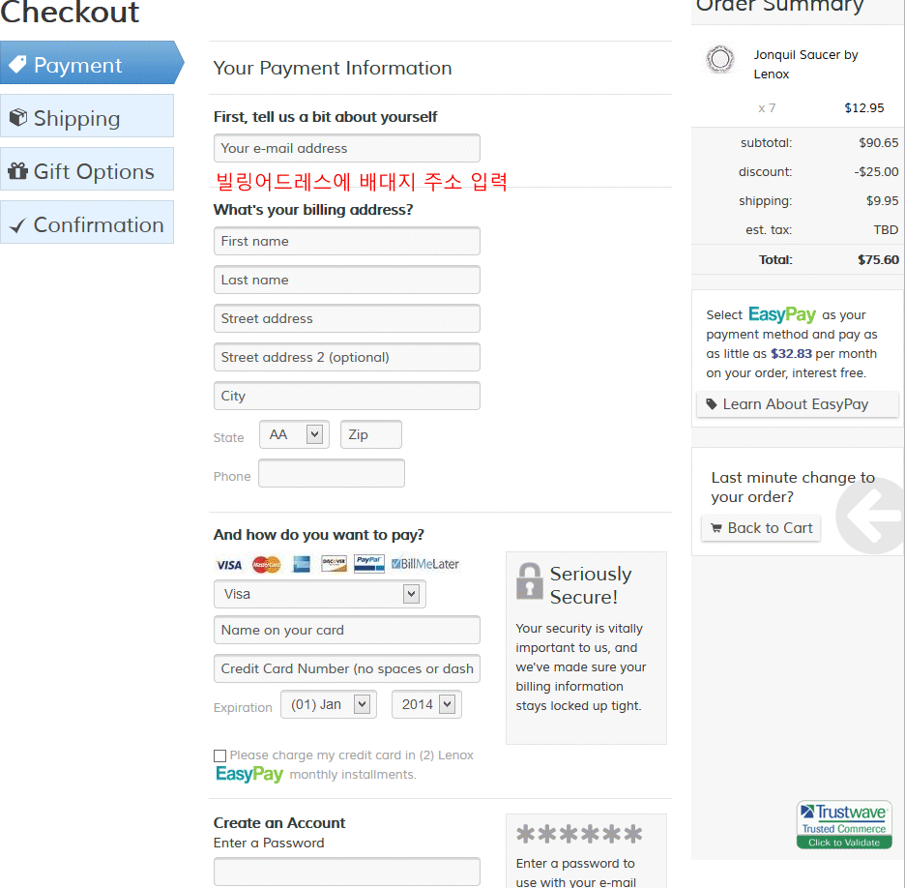Open the Gift Options step
The image size is (905, 888).
pyautogui.click(x=87, y=171)
